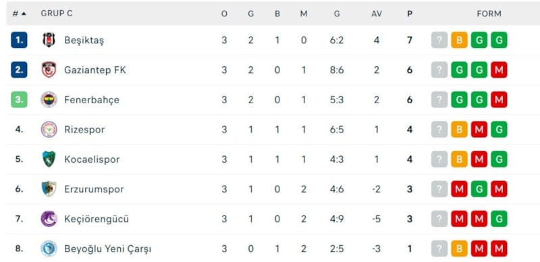Click Gaziantep FK red M loss badge
The width and height of the screenshot is (540, 262).
pyautogui.click(x=499, y=70)
